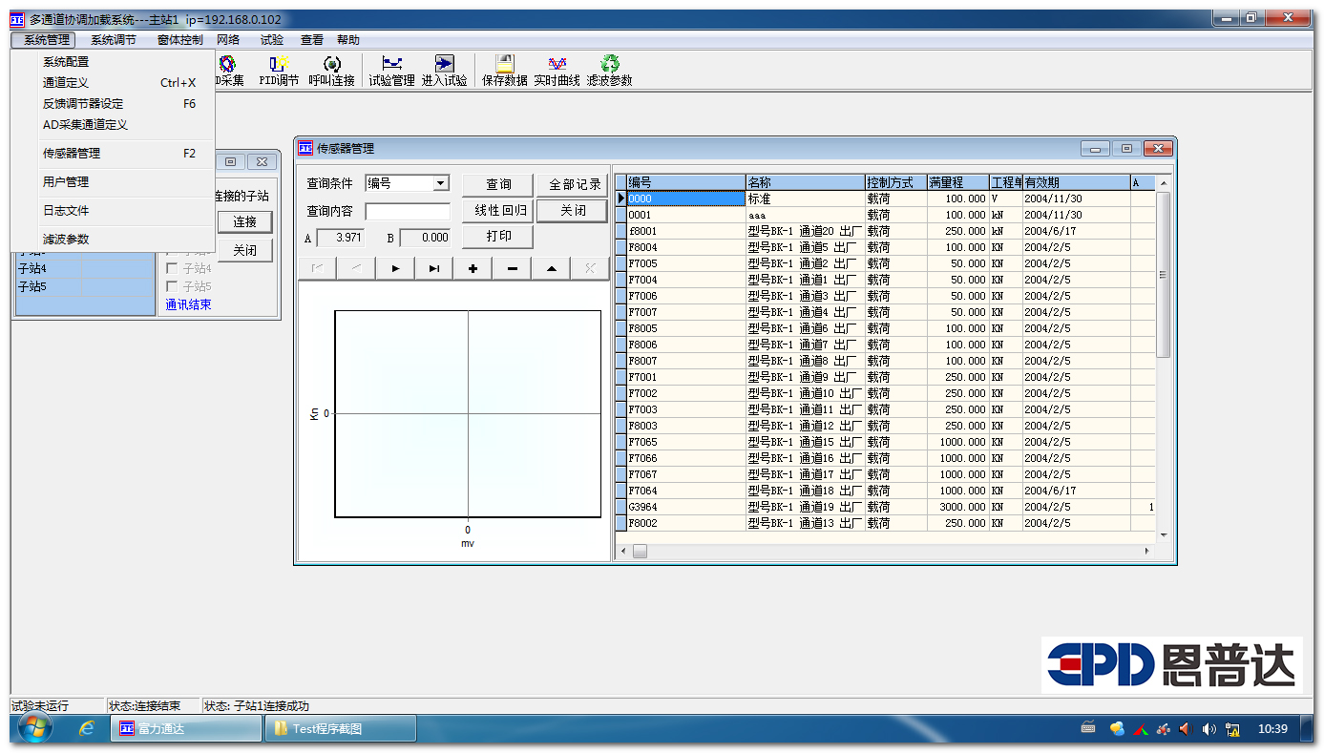Open the on-screen keyboard tray icon
The image size is (1324, 753).
[x=1088, y=728]
